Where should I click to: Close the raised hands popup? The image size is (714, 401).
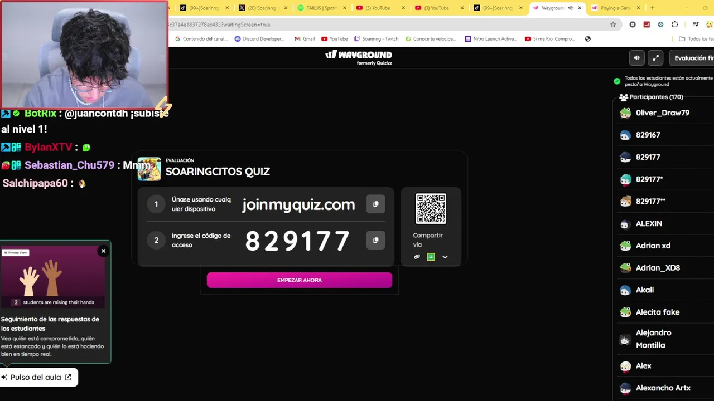coord(103,251)
